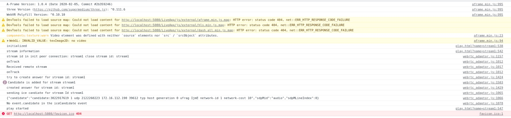Open source link favicon.ico:1
This screenshot has width=511, height=118.
click(491, 114)
